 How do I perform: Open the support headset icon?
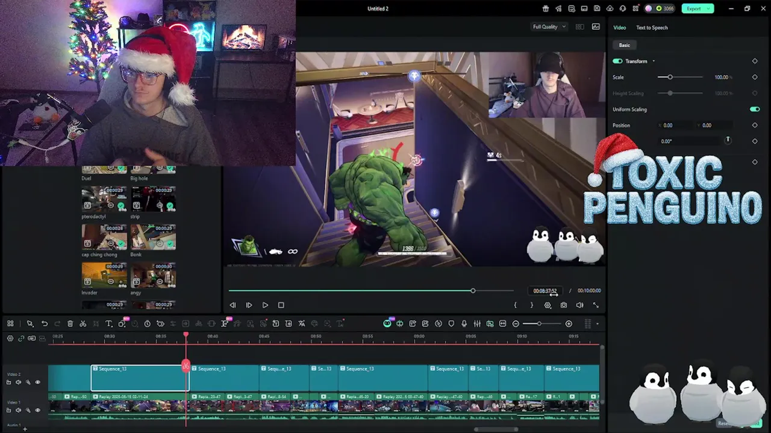pos(622,8)
